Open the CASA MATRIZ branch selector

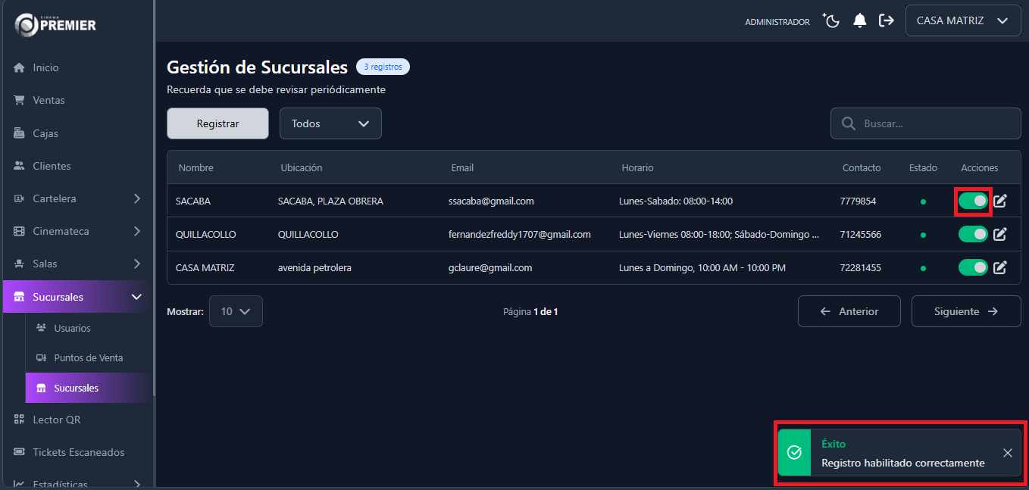tap(962, 21)
